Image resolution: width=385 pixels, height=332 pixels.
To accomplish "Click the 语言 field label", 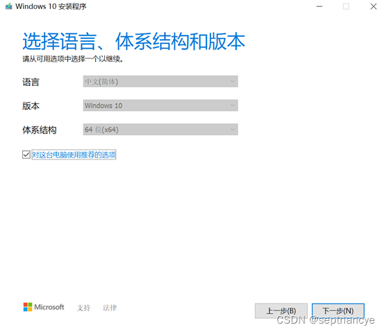I will pyautogui.click(x=31, y=82).
